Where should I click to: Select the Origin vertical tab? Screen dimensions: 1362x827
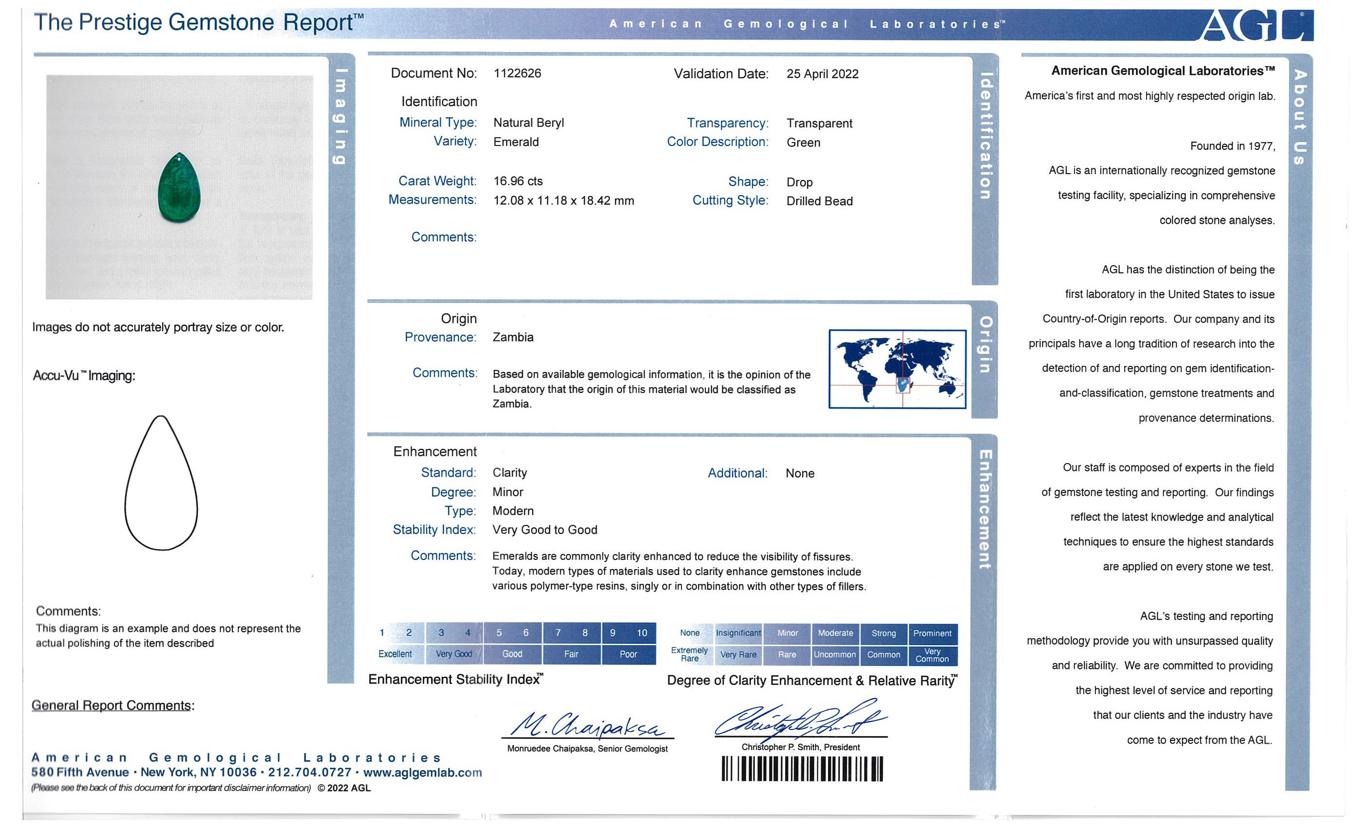[985, 345]
